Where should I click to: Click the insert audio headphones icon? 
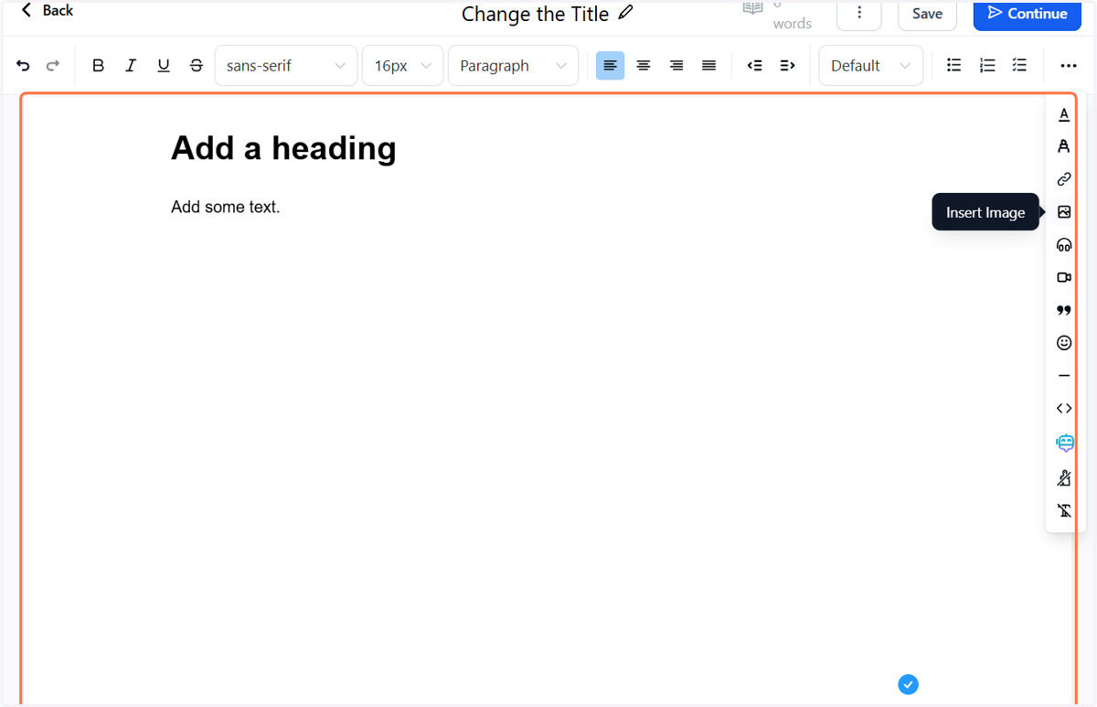tap(1064, 245)
